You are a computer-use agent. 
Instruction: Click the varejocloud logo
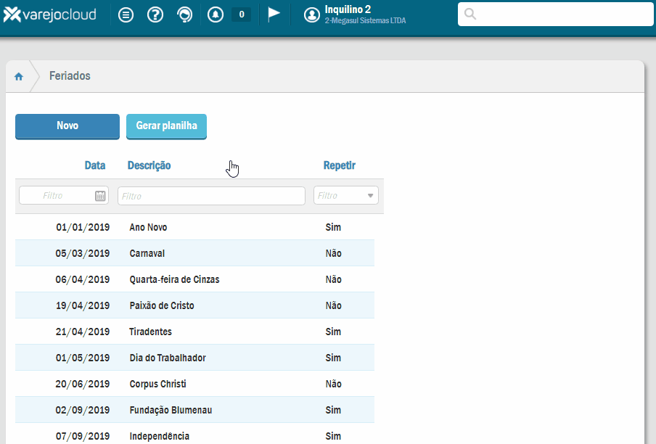point(49,15)
